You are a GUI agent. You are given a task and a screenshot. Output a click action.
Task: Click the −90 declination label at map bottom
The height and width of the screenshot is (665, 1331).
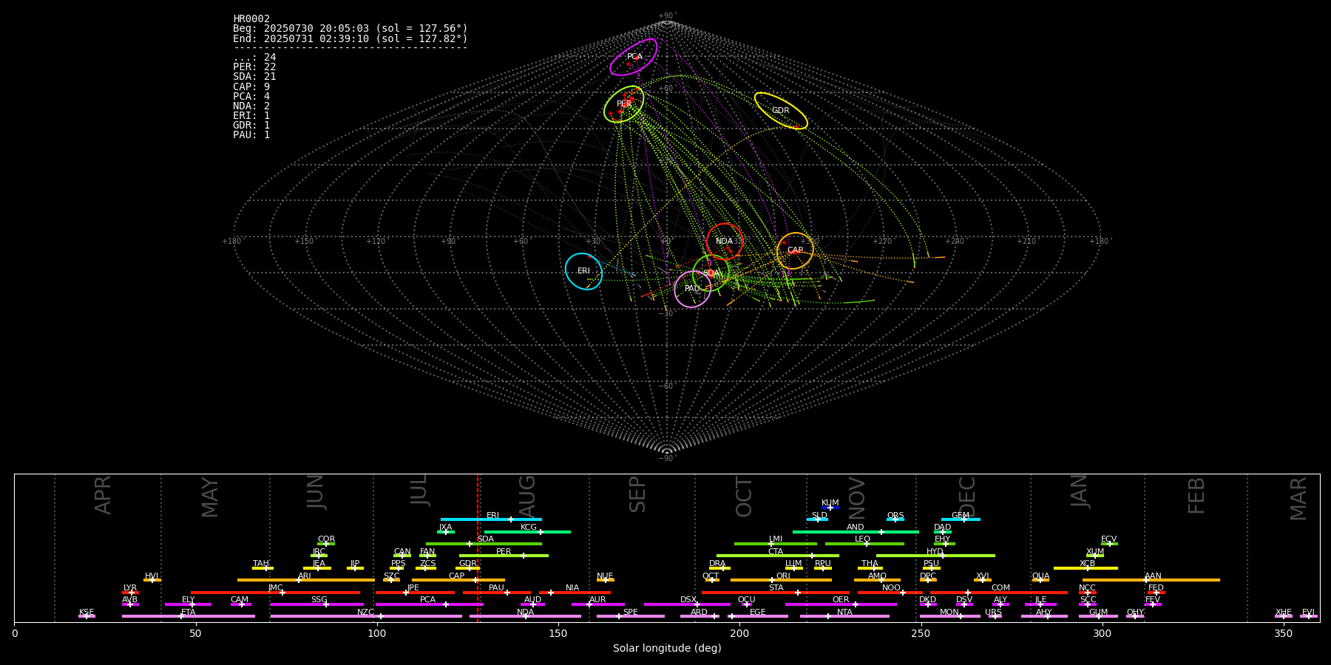[666, 459]
